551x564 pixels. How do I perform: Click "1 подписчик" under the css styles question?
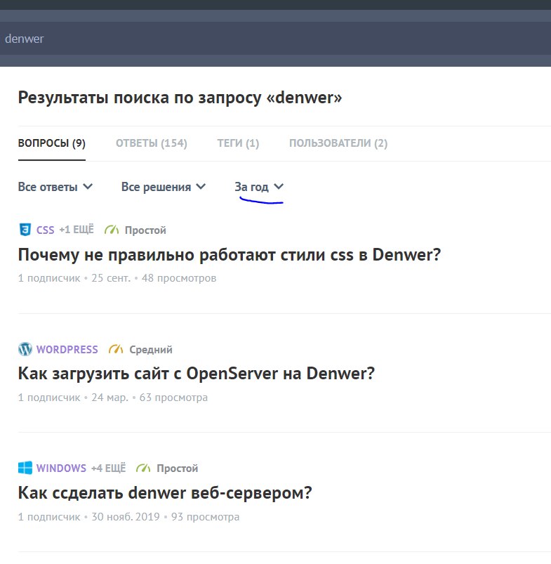pyautogui.click(x=49, y=278)
